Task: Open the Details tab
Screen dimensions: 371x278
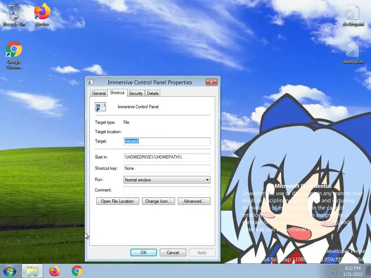Action: pyautogui.click(x=153, y=93)
